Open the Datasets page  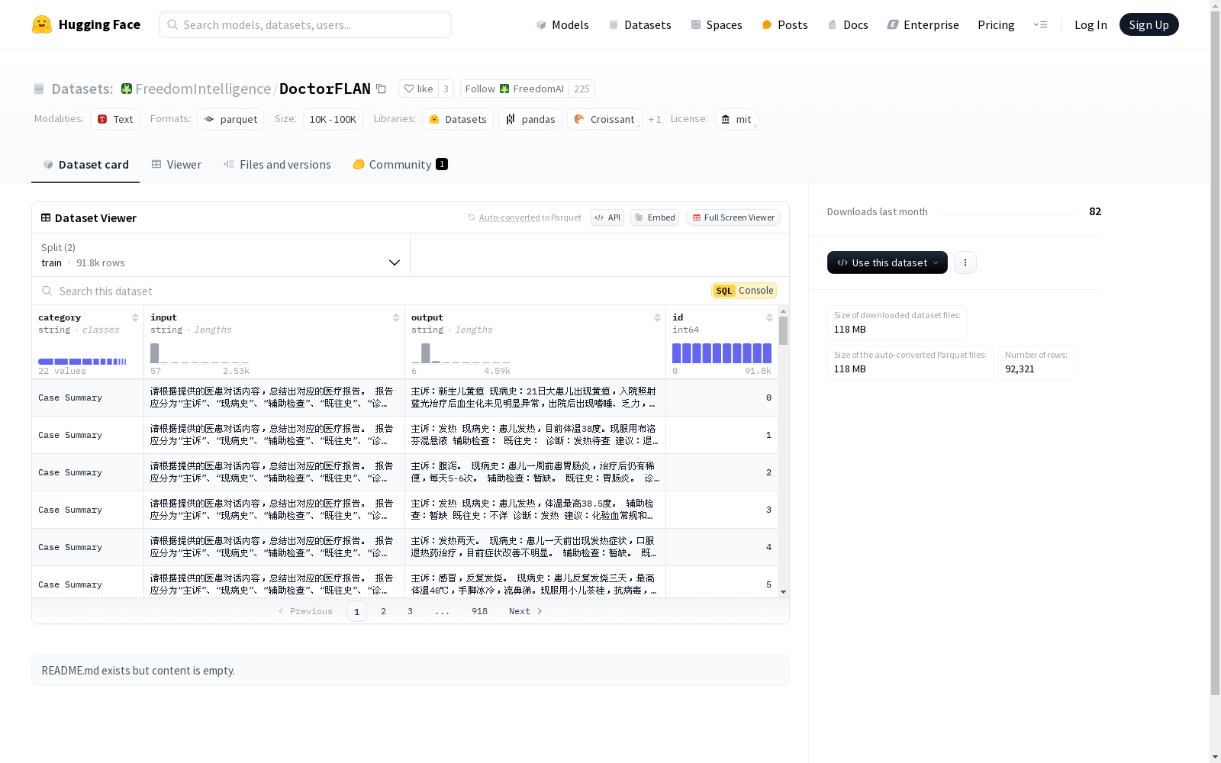(x=639, y=24)
